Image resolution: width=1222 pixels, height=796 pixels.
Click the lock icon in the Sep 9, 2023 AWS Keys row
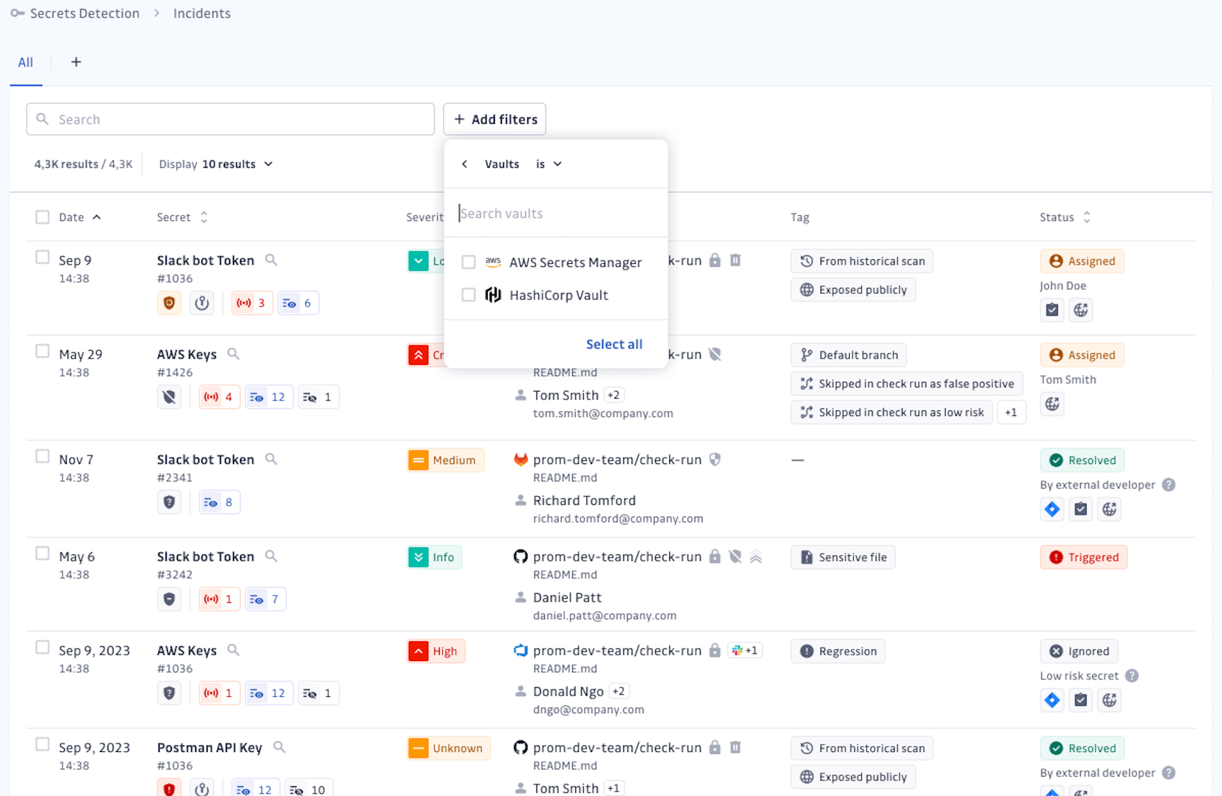pyautogui.click(x=715, y=650)
